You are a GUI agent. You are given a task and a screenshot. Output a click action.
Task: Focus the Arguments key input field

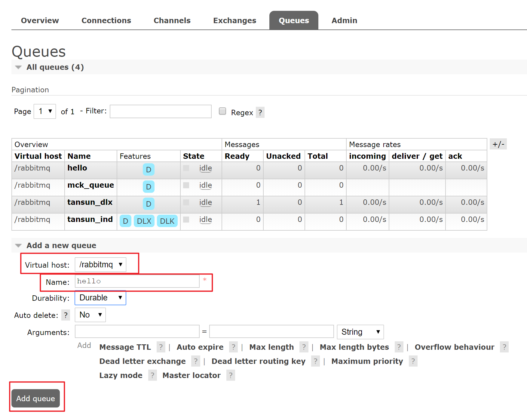(x=137, y=331)
